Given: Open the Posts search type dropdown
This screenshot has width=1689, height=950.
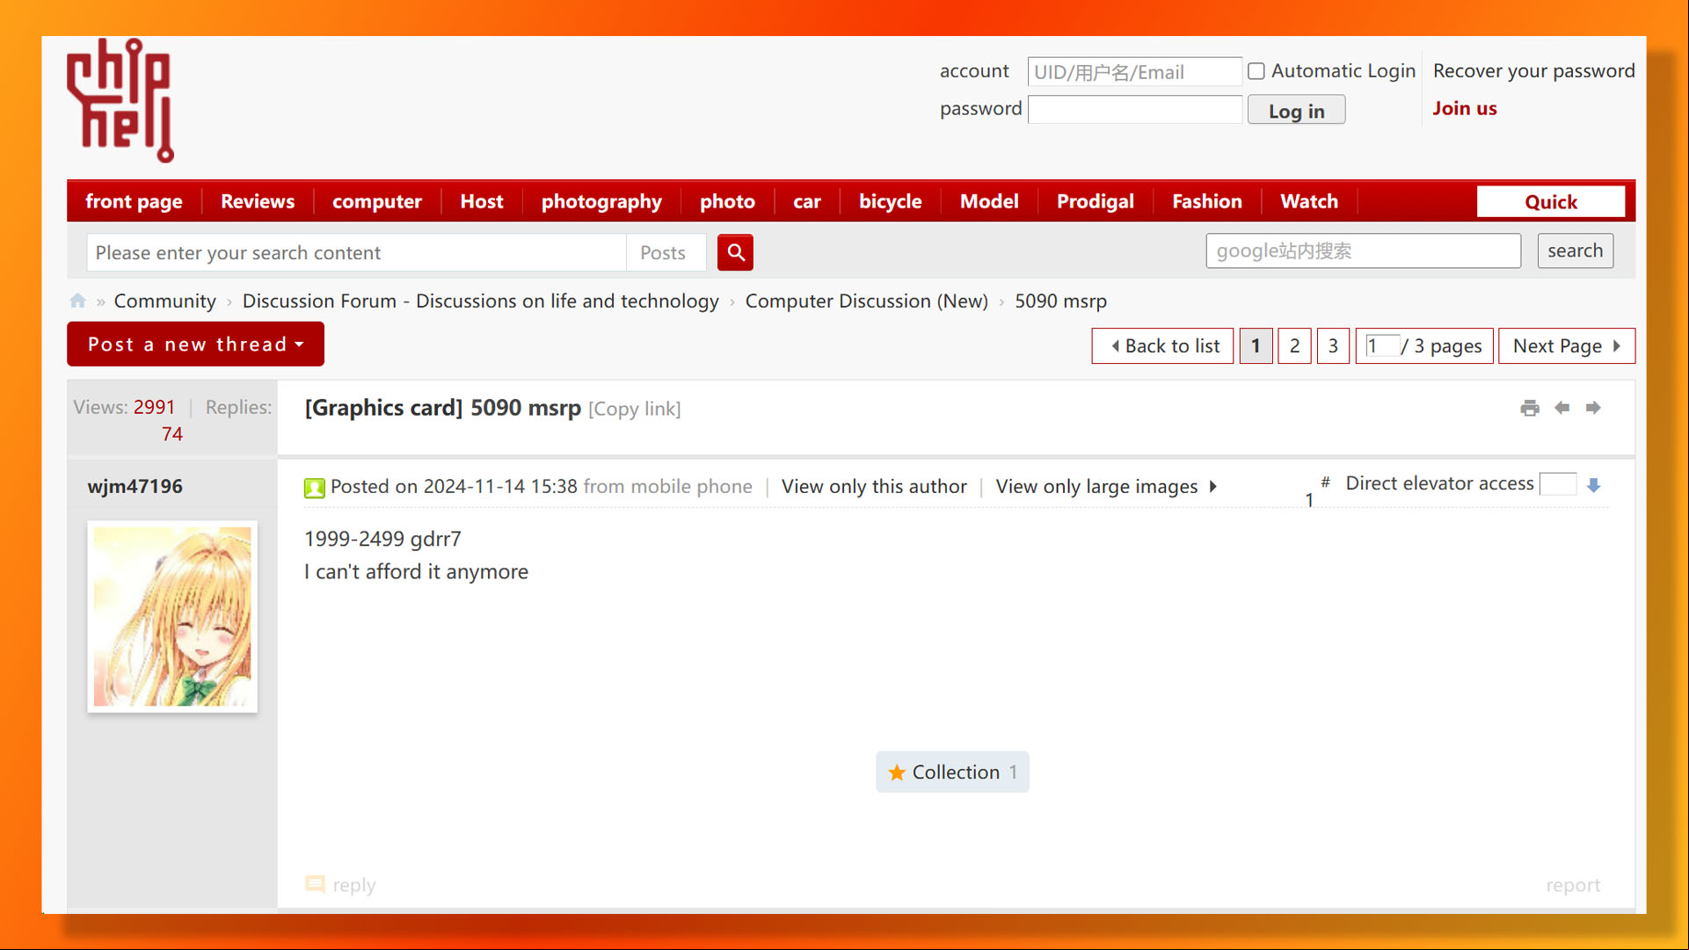Looking at the screenshot, I should pos(663,253).
